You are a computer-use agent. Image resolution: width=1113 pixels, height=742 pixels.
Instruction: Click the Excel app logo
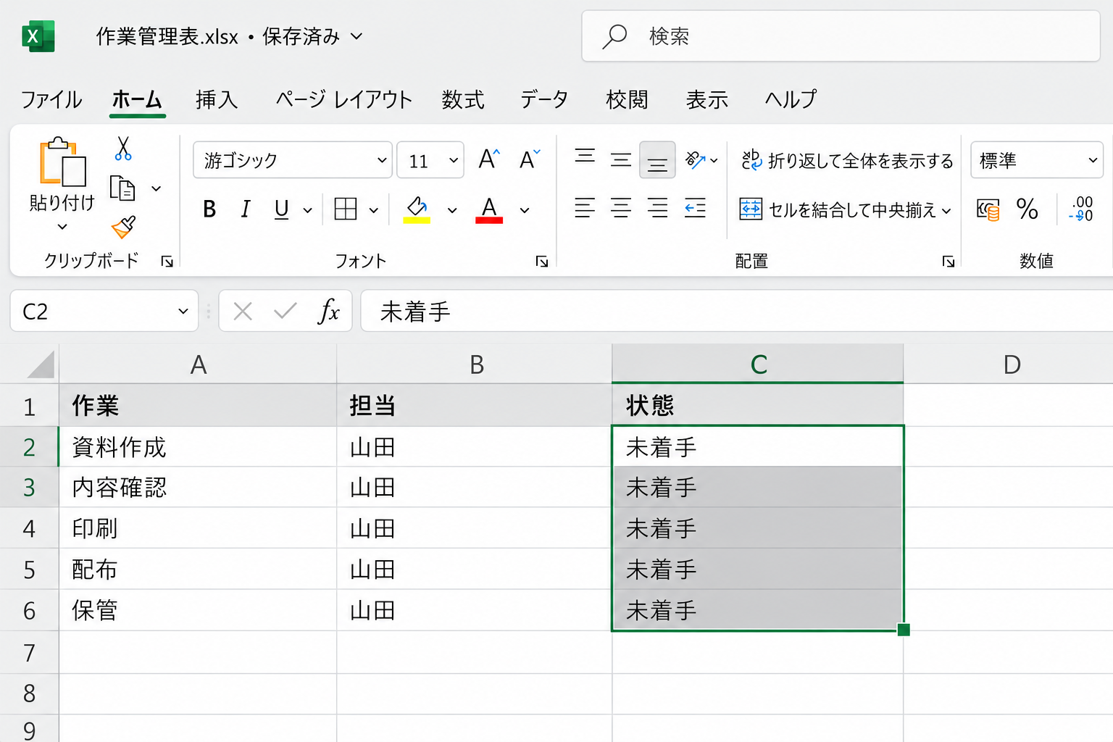(x=38, y=36)
